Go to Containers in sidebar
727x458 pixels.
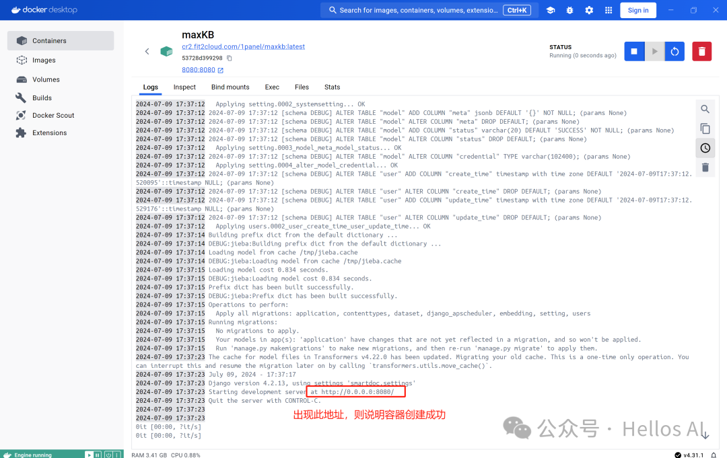pos(61,41)
